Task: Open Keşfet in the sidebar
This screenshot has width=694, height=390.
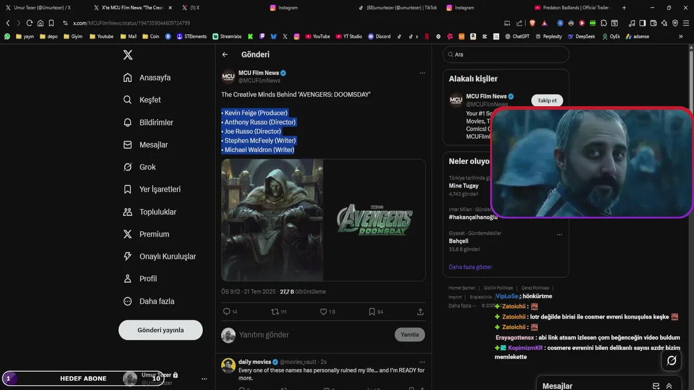Action: [142, 100]
